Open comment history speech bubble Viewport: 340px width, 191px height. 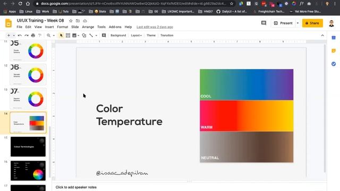263,23
